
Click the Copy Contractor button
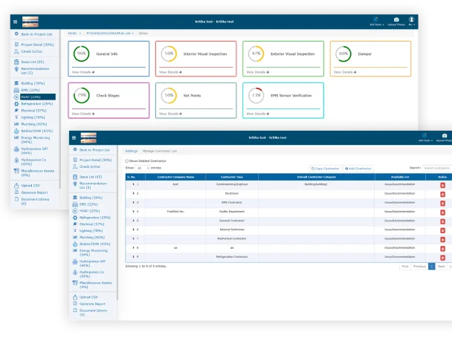click(325, 169)
